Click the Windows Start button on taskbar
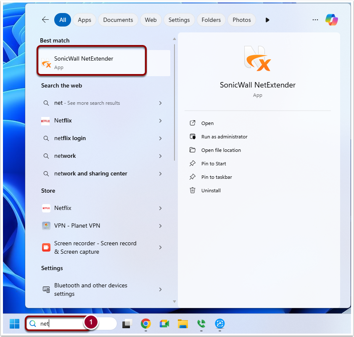354x337 pixels. tap(15, 324)
